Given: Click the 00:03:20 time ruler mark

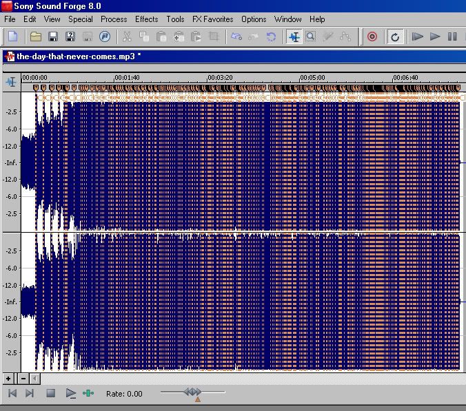Looking at the screenshot, I should pyautogui.click(x=220, y=78).
